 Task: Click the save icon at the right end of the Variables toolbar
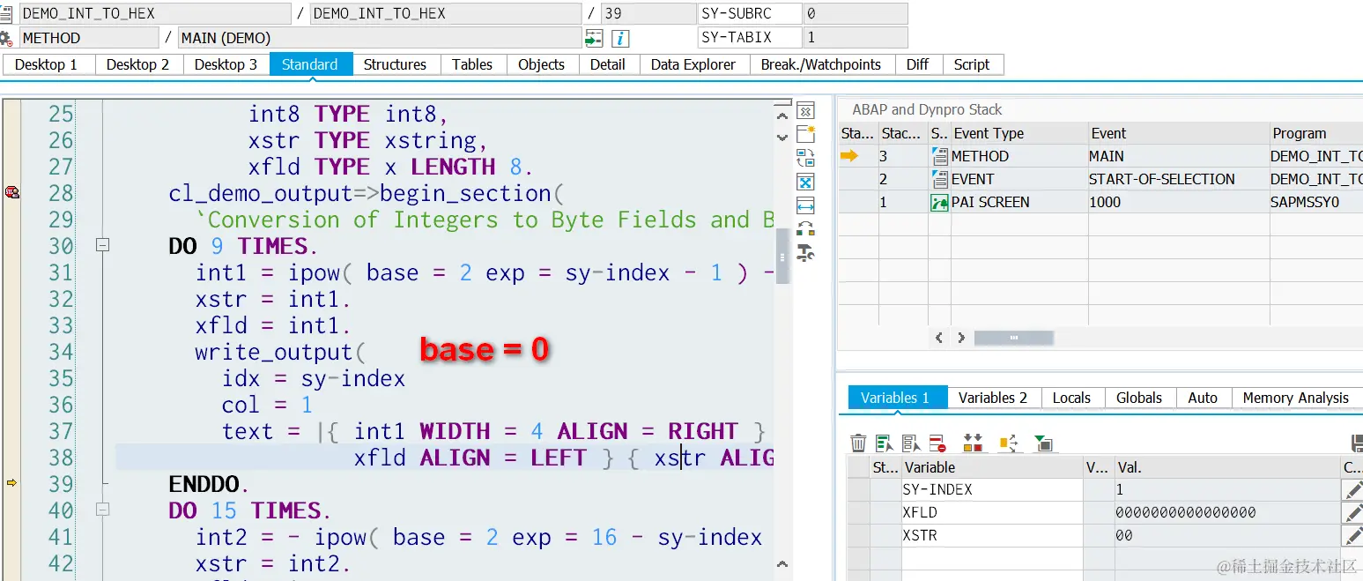[x=1357, y=443]
